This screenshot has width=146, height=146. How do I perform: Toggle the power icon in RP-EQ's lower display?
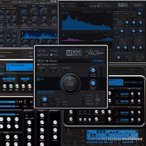point(64,35)
